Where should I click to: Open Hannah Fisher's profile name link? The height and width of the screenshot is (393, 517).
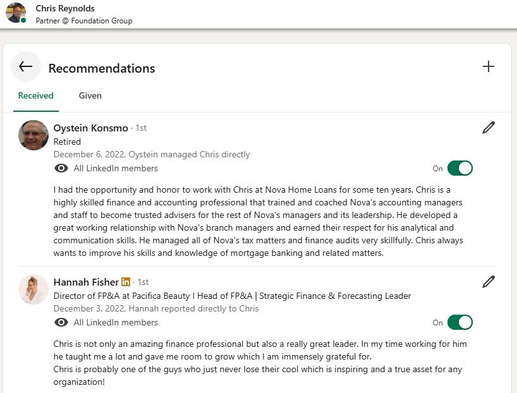(85, 282)
